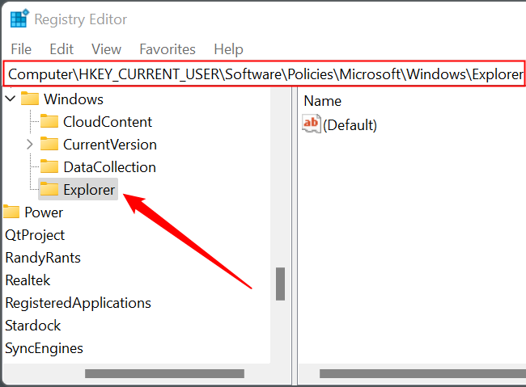Collapse the Windows key chevron
The height and width of the screenshot is (387, 526).
11,99
